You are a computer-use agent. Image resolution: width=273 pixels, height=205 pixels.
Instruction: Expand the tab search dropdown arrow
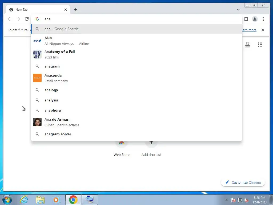[238, 10]
